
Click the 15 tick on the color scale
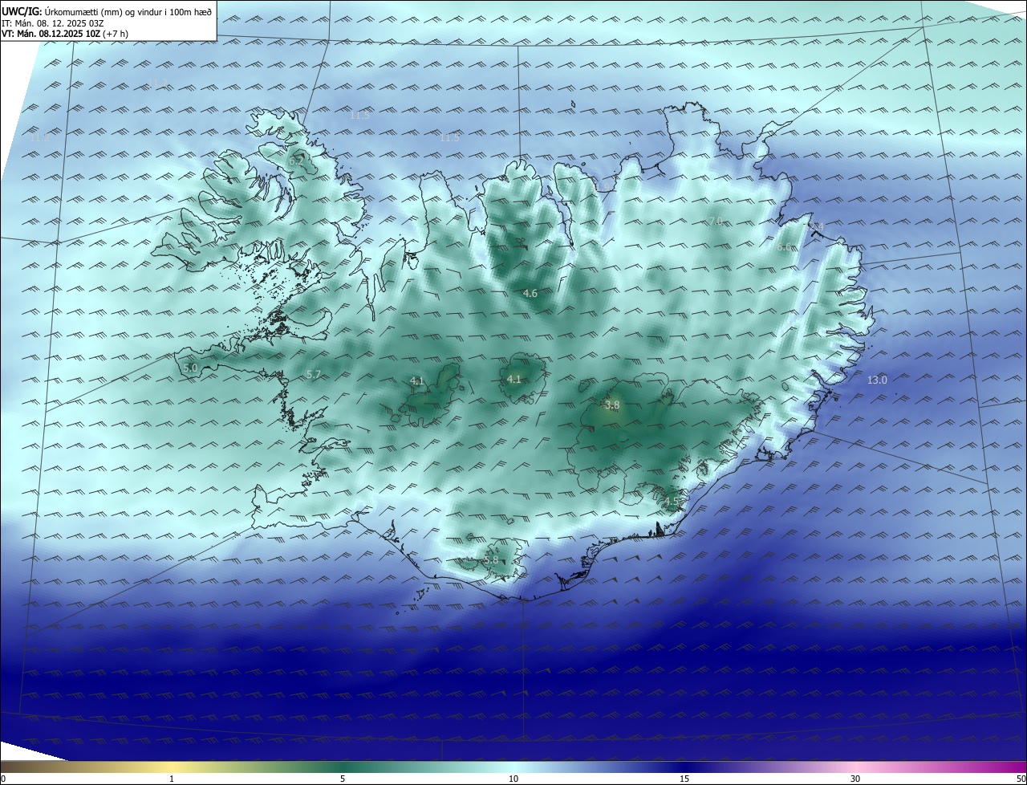click(684, 779)
